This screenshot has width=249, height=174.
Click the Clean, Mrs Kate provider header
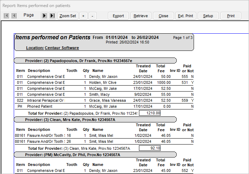[95, 120]
